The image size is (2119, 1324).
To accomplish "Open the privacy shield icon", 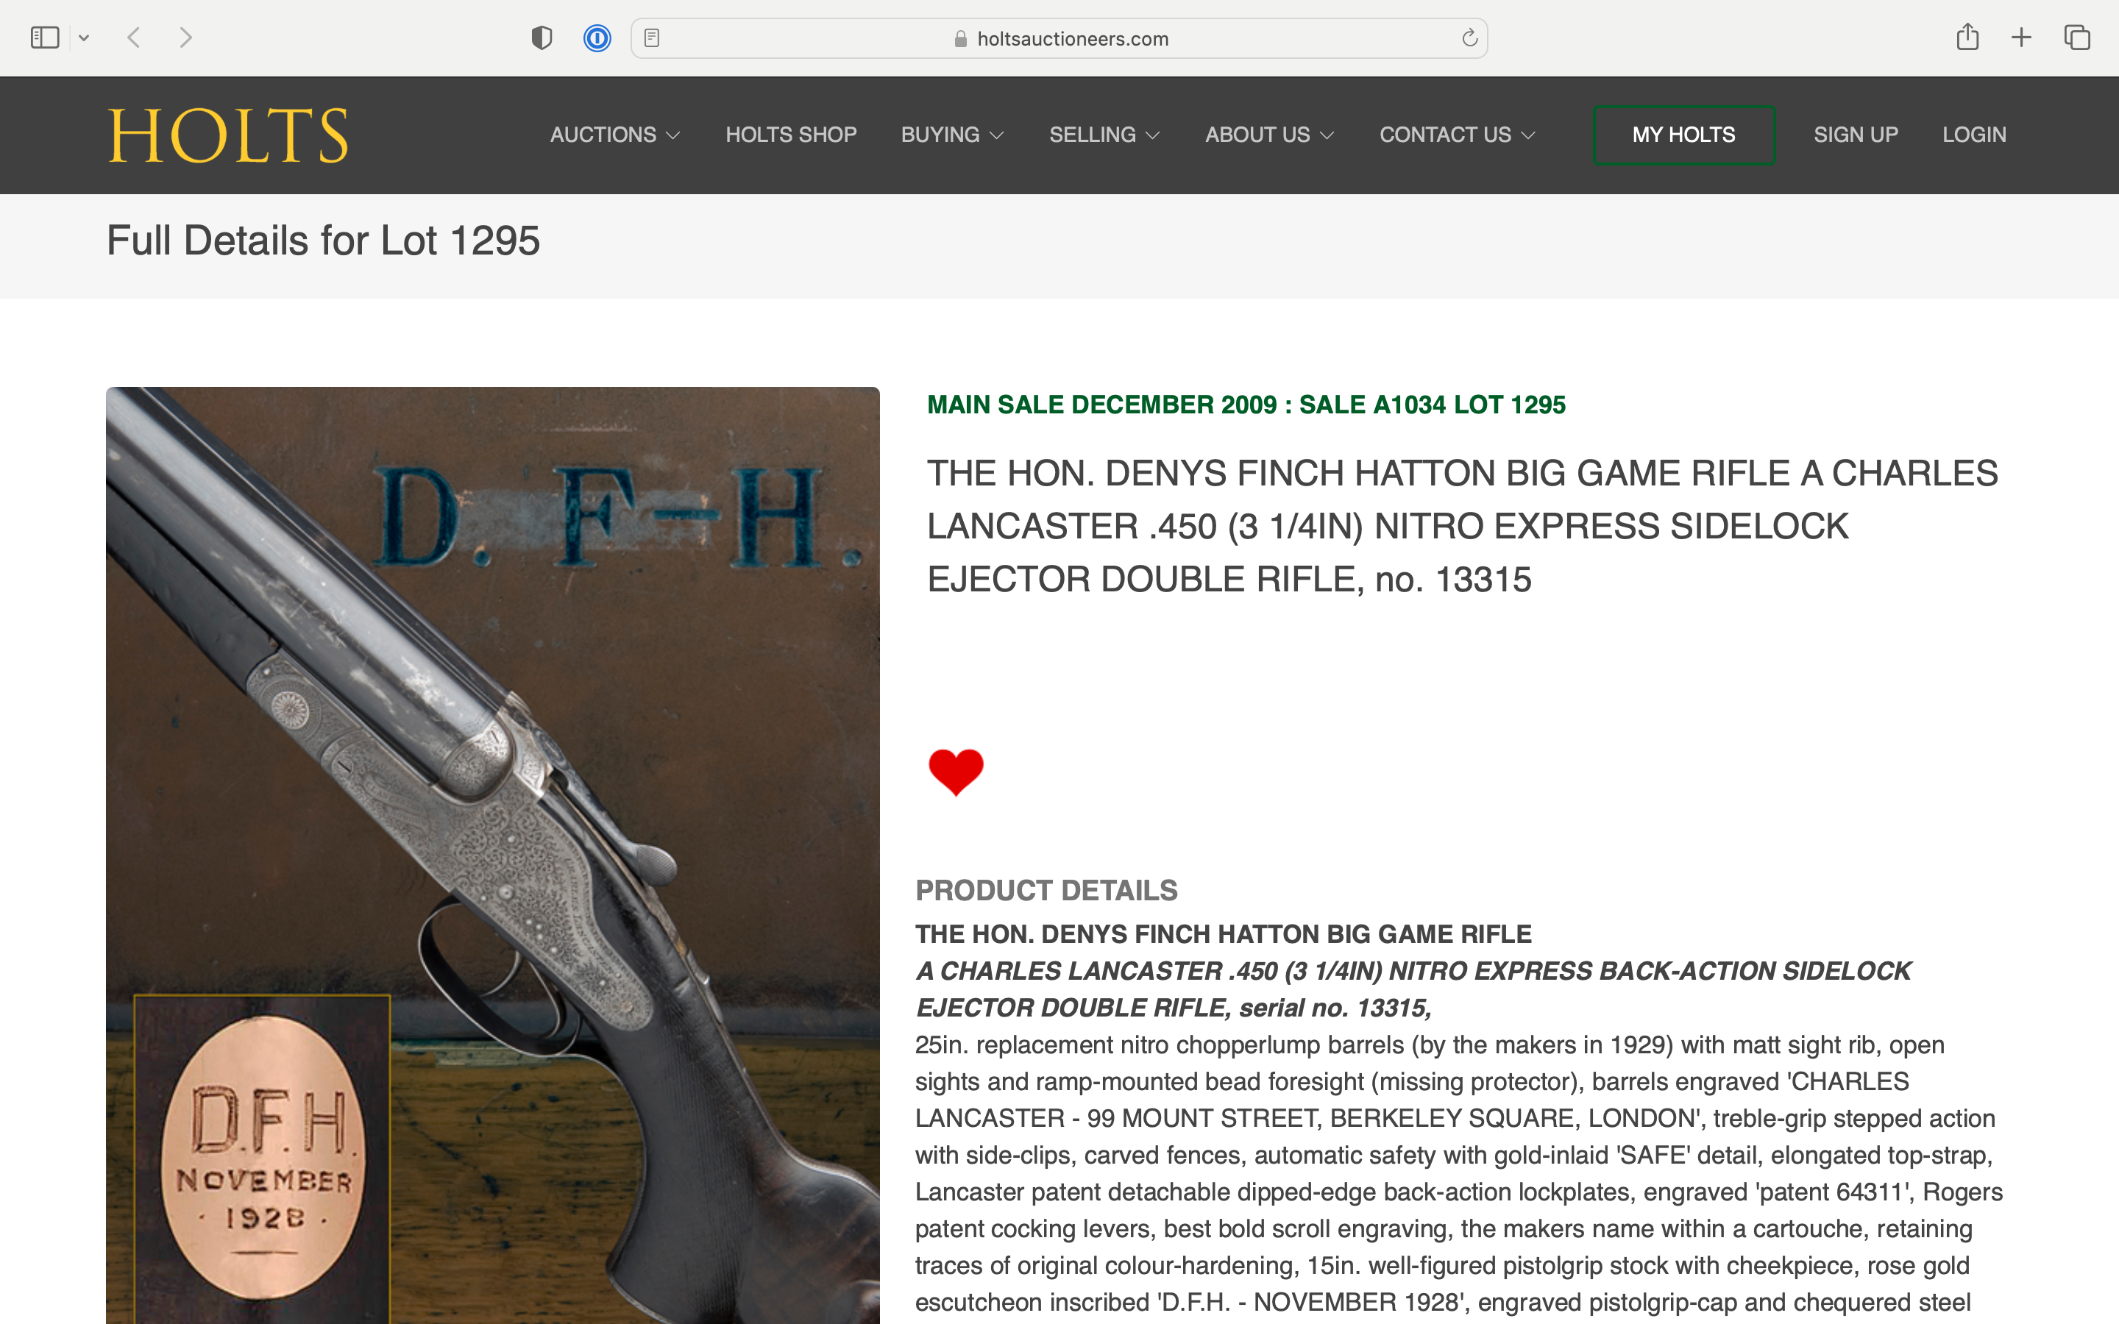I will [542, 38].
